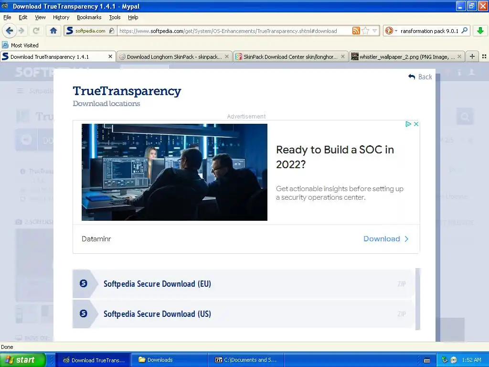The width and height of the screenshot is (489, 367).
Task: Click the search magnifier icon
Action: click(464, 31)
